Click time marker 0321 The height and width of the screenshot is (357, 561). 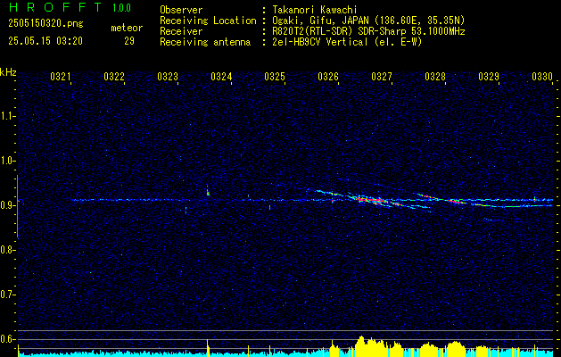click(61, 76)
